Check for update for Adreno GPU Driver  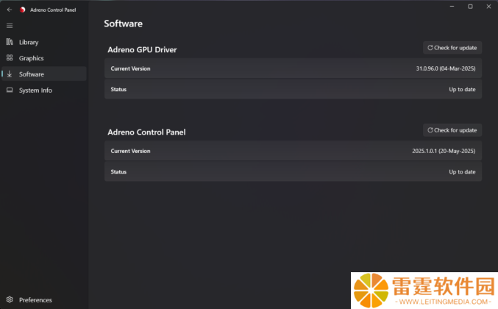452,48
